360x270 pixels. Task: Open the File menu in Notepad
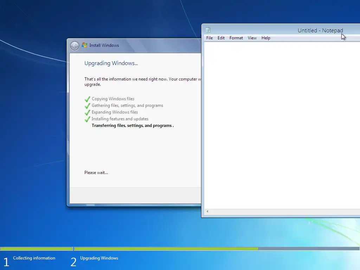tap(210, 38)
